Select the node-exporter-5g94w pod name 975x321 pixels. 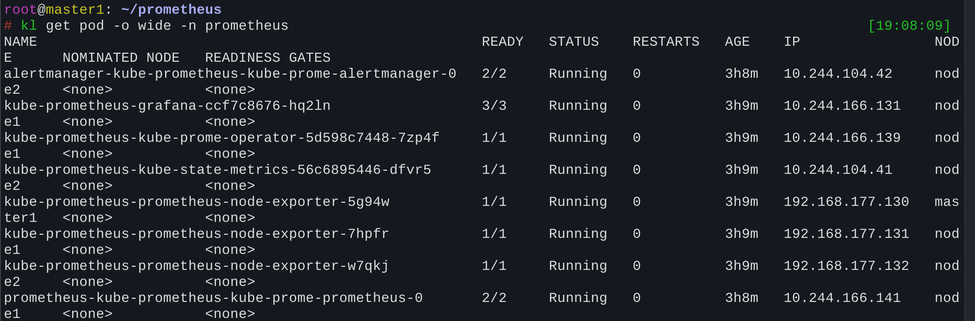click(x=197, y=202)
